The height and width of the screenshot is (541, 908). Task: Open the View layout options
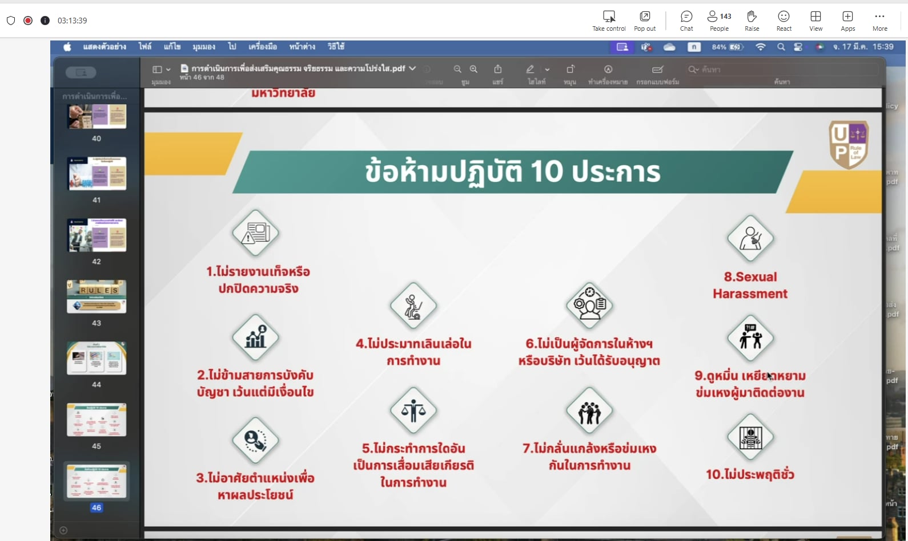pos(815,21)
